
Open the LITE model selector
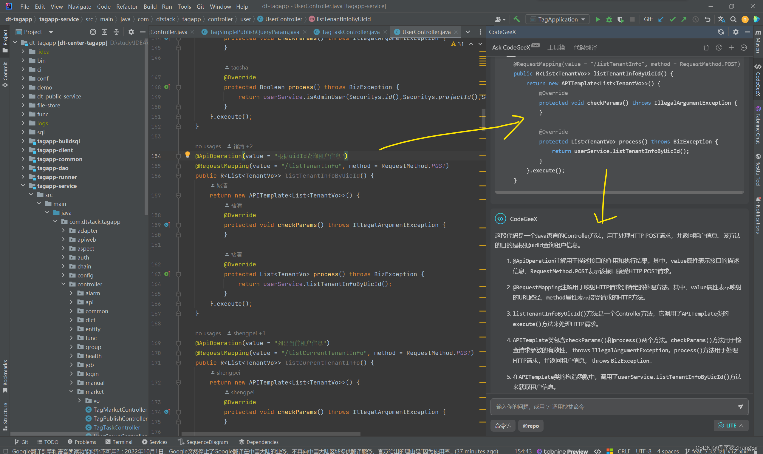point(731,426)
